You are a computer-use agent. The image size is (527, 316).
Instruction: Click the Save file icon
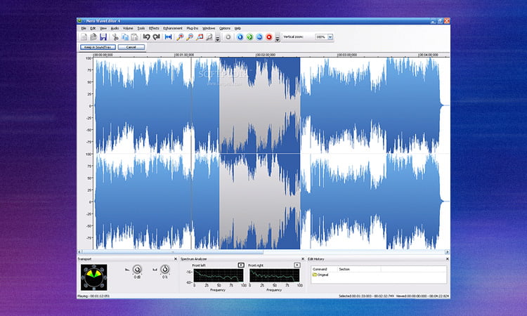coord(103,37)
